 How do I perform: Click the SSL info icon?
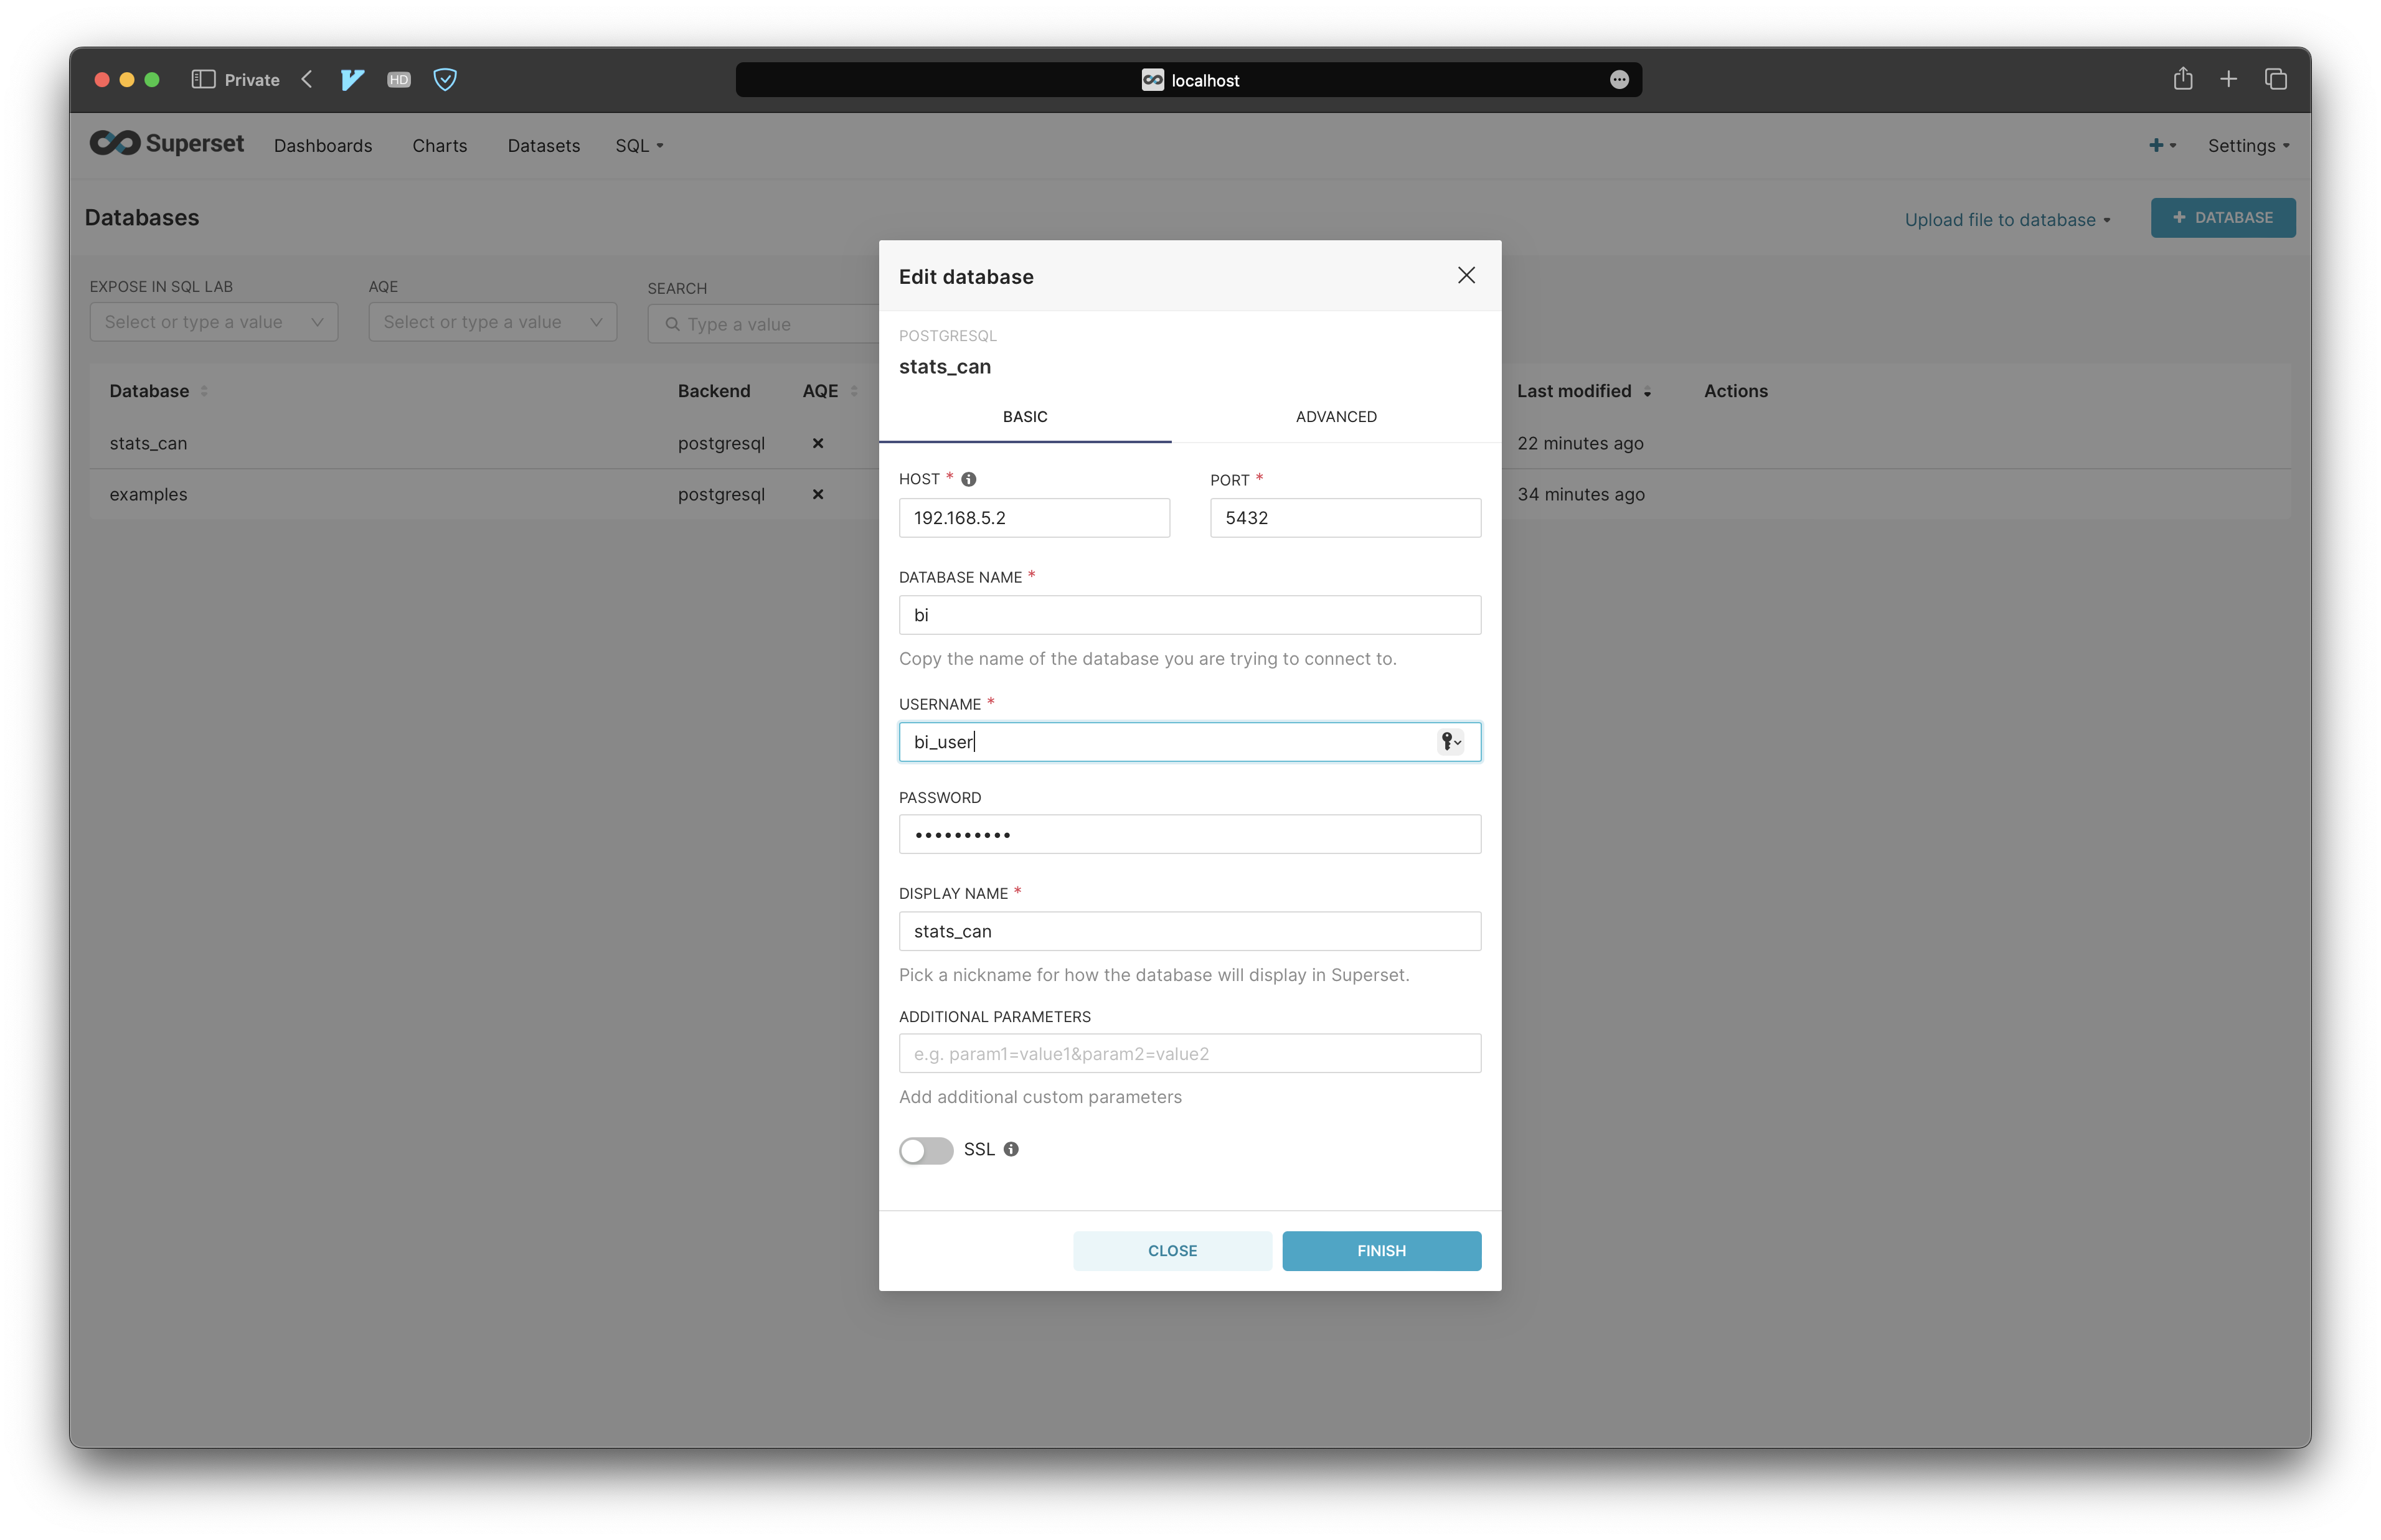[1011, 1149]
